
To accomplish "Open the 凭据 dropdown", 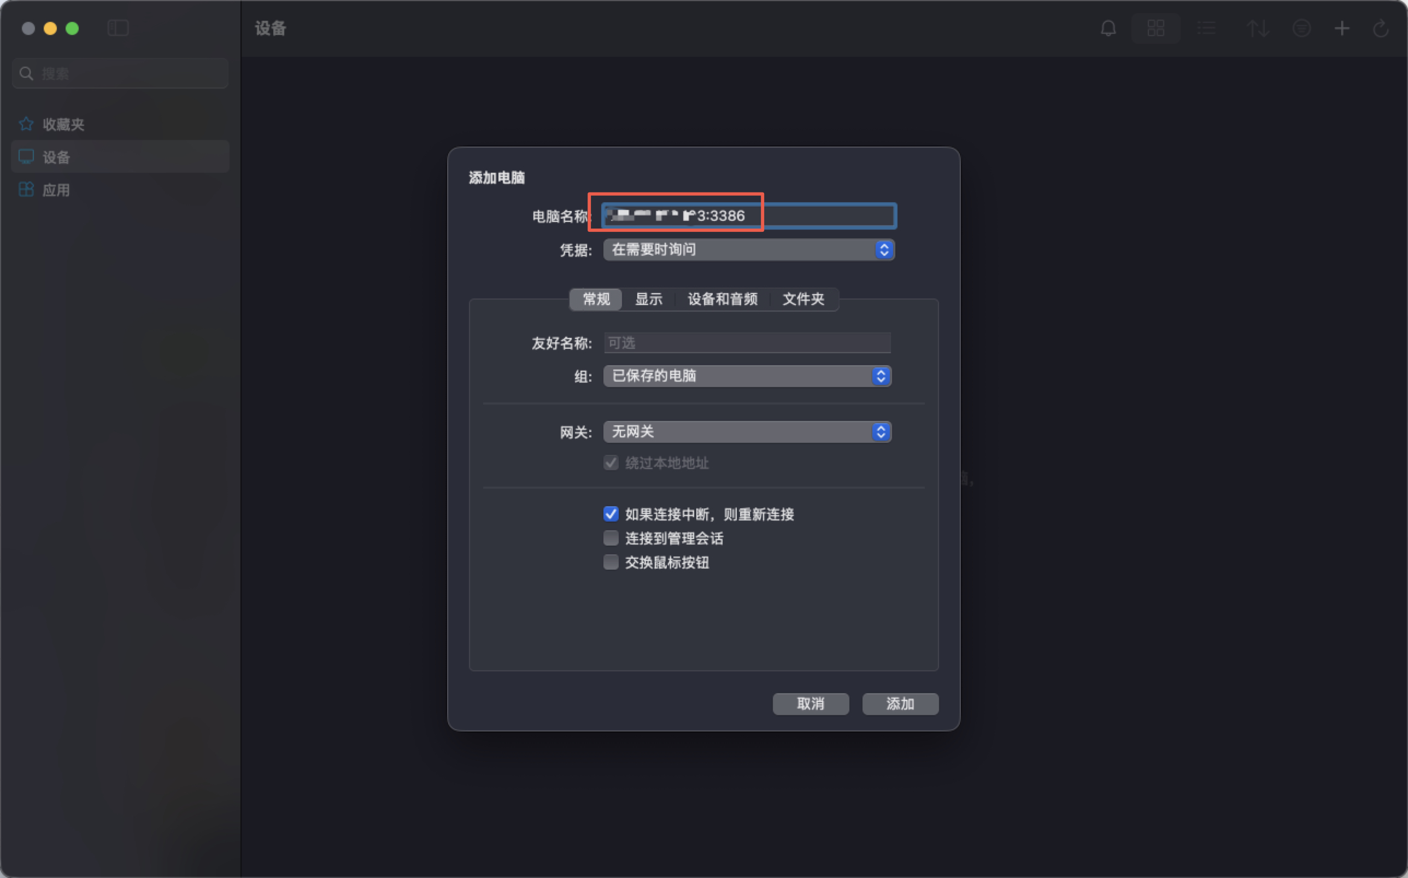I will (x=749, y=250).
